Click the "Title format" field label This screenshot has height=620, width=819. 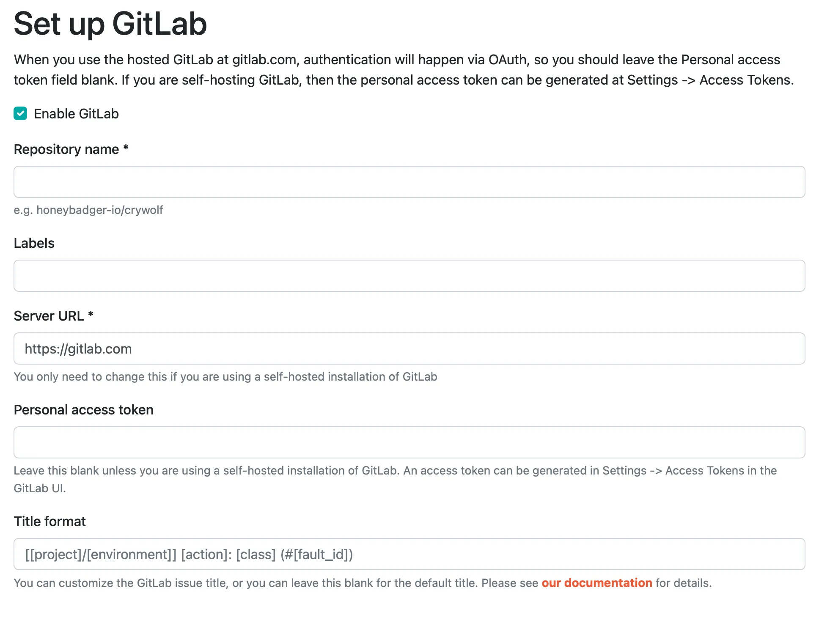point(49,521)
